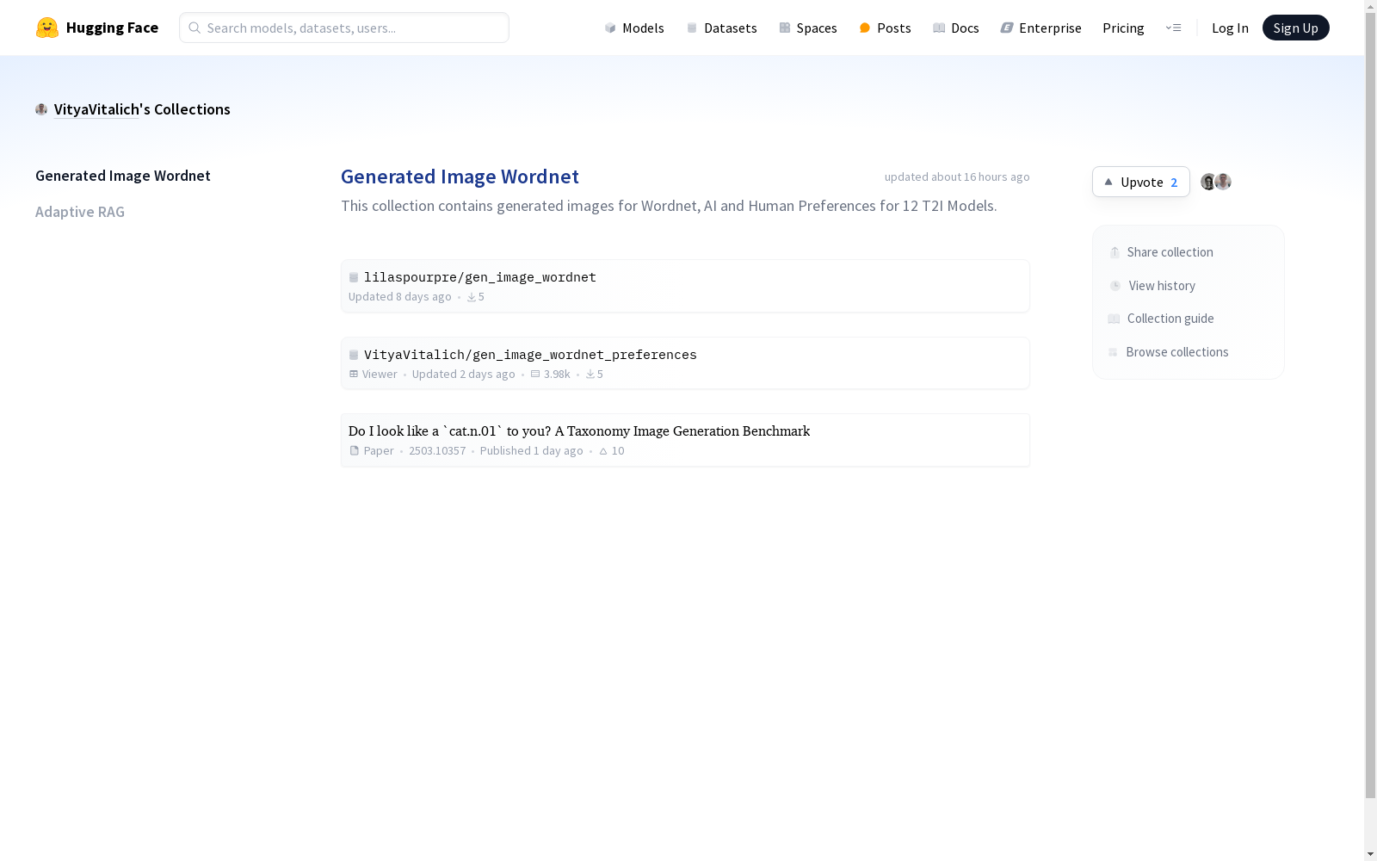Image resolution: width=1377 pixels, height=861 pixels.
Task: Click 'Updated 8 days ago' text
Action: (400, 297)
